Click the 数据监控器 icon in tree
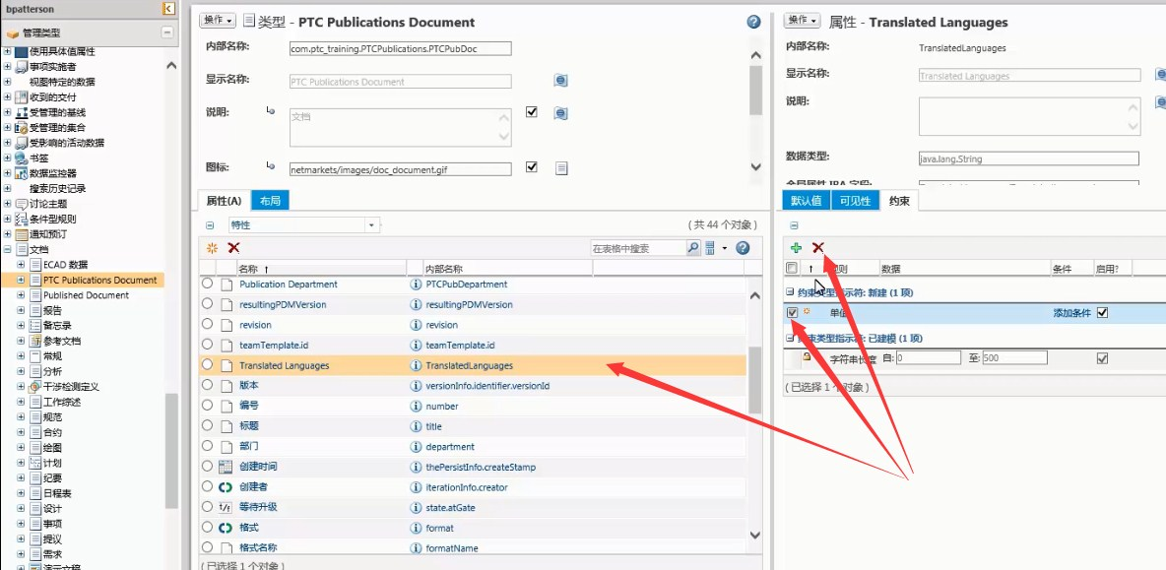The image size is (1166, 570). 21,173
